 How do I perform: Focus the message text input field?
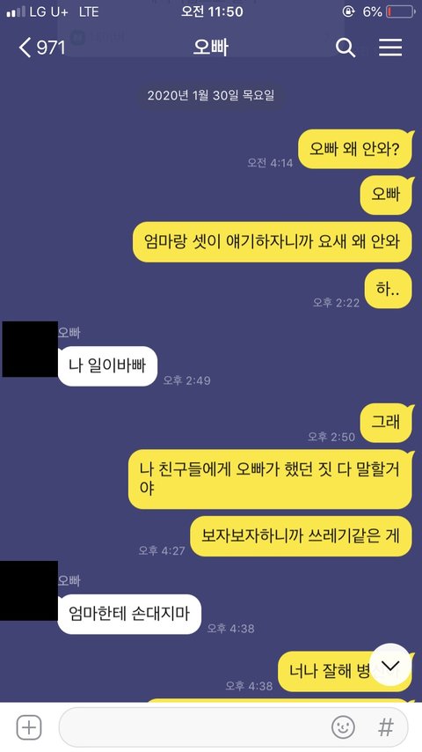(233, 727)
